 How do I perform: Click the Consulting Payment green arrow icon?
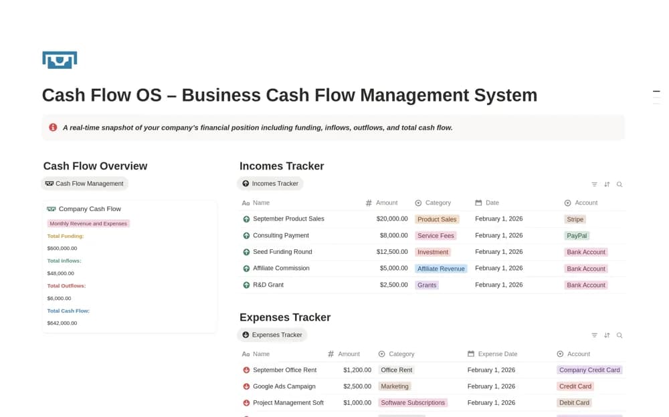click(x=246, y=235)
